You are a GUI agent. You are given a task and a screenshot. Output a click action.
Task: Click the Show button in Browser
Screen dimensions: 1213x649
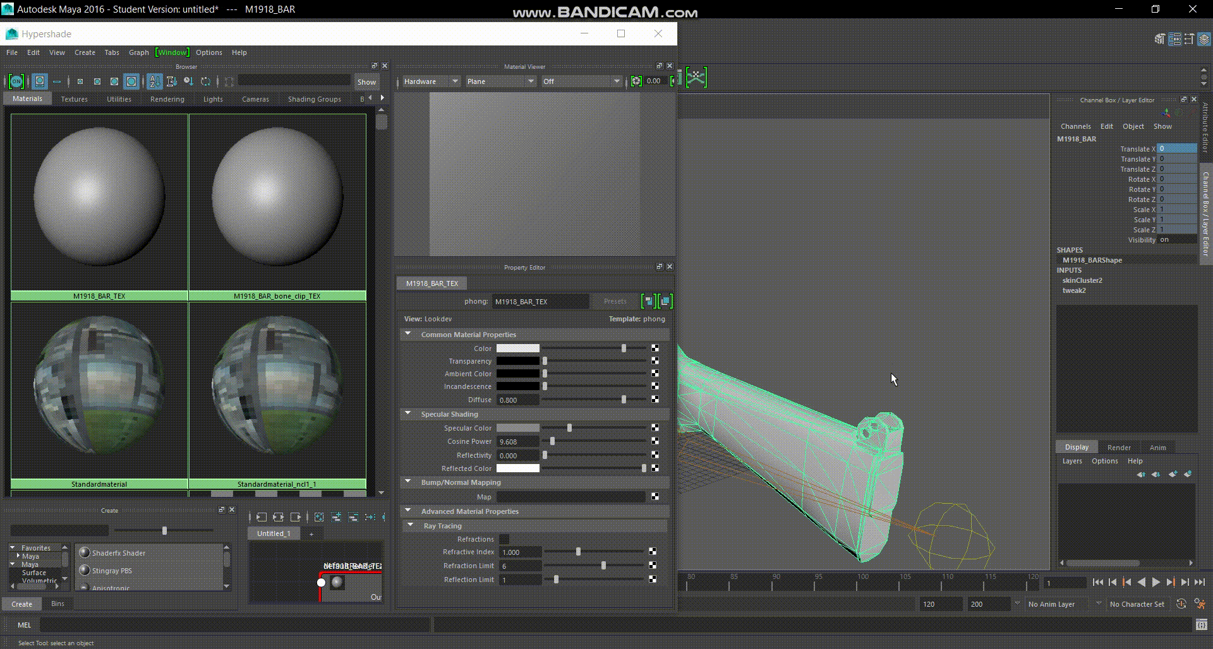point(366,82)
